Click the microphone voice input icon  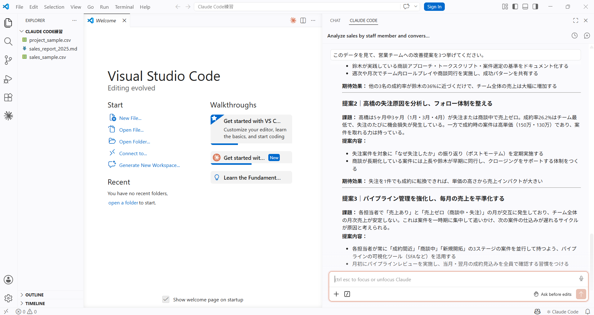point(581,279)
